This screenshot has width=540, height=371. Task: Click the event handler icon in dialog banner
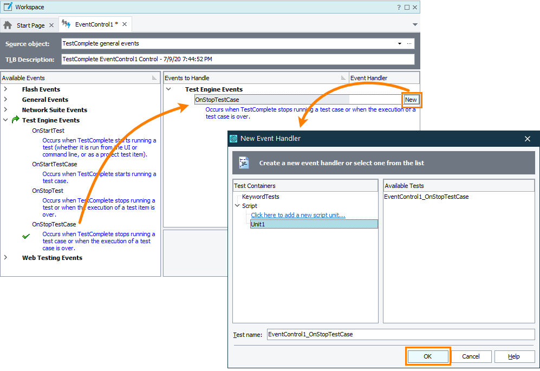(244, 162)
